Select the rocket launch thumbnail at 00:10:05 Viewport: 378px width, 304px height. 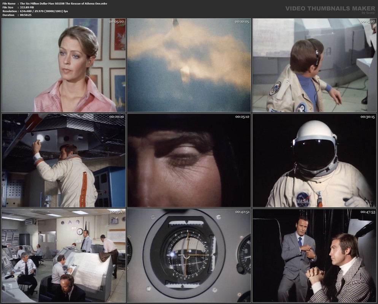pos(189,65)
